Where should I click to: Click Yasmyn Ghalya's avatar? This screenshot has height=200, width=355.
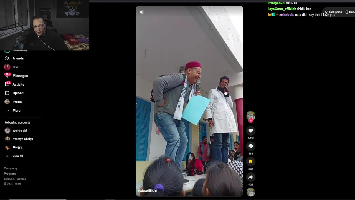point(7,139)
